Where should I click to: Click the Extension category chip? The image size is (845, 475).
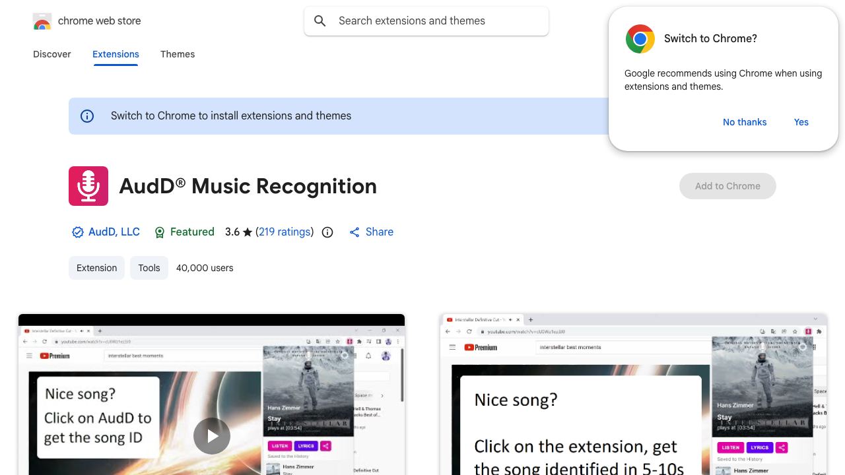coord(96,268)
